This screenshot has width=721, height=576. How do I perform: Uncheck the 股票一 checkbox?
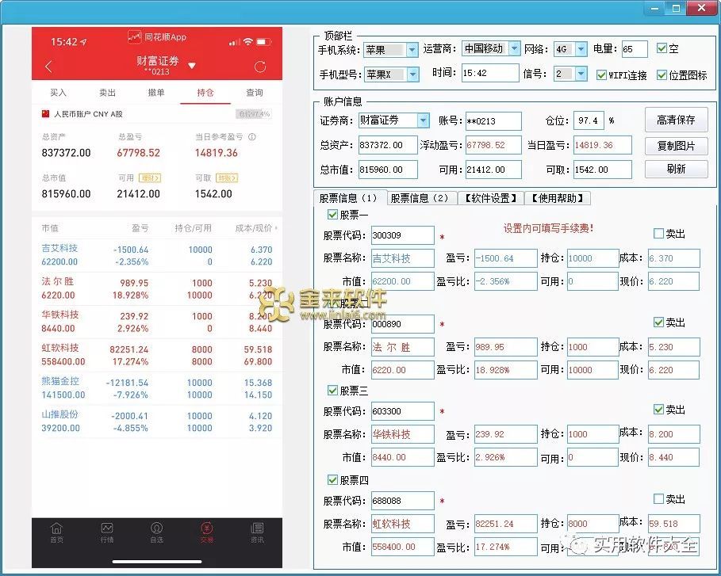click(x=332, y=214)
